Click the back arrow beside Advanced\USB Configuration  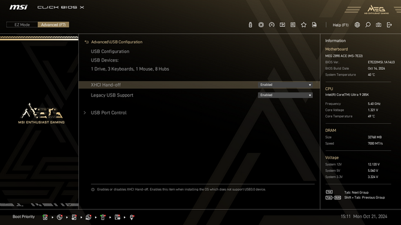pyautogui.click(x=86, y=42)
